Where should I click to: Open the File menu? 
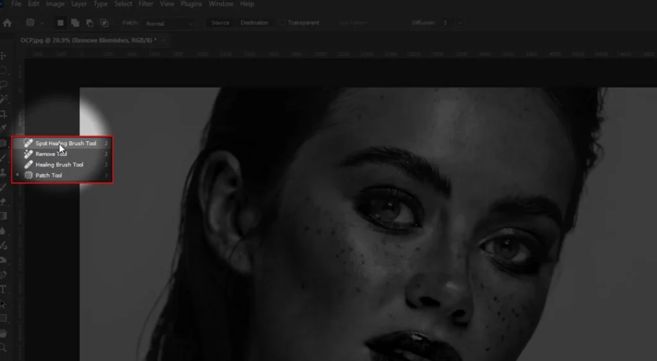click(x=16, y=4)
